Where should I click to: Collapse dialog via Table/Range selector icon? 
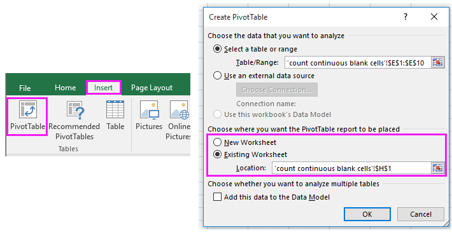click(x=437, y=62)
